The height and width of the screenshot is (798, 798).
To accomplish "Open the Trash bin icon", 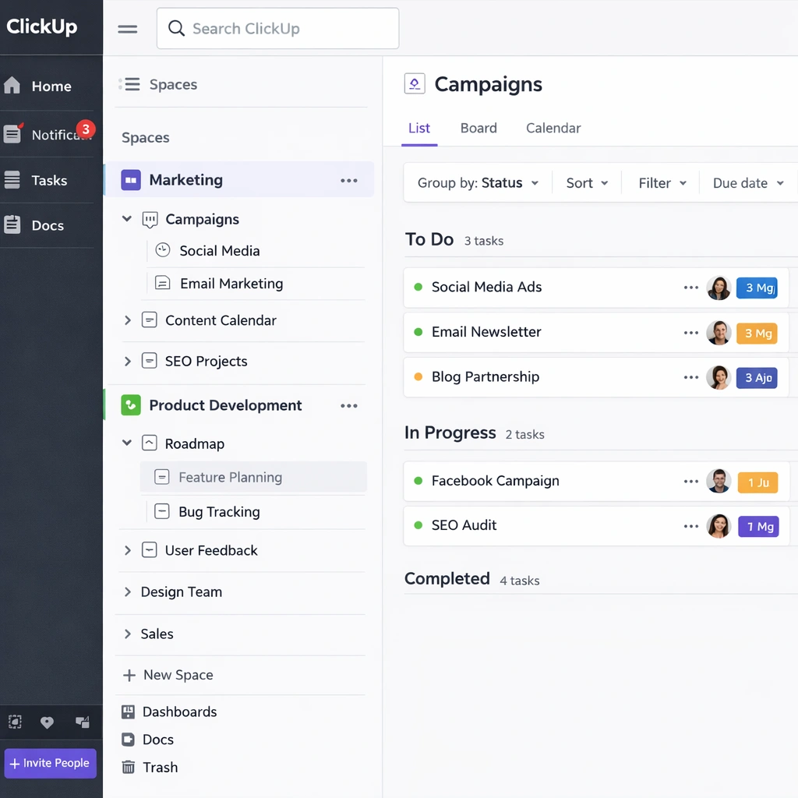I will click(129, 768).
